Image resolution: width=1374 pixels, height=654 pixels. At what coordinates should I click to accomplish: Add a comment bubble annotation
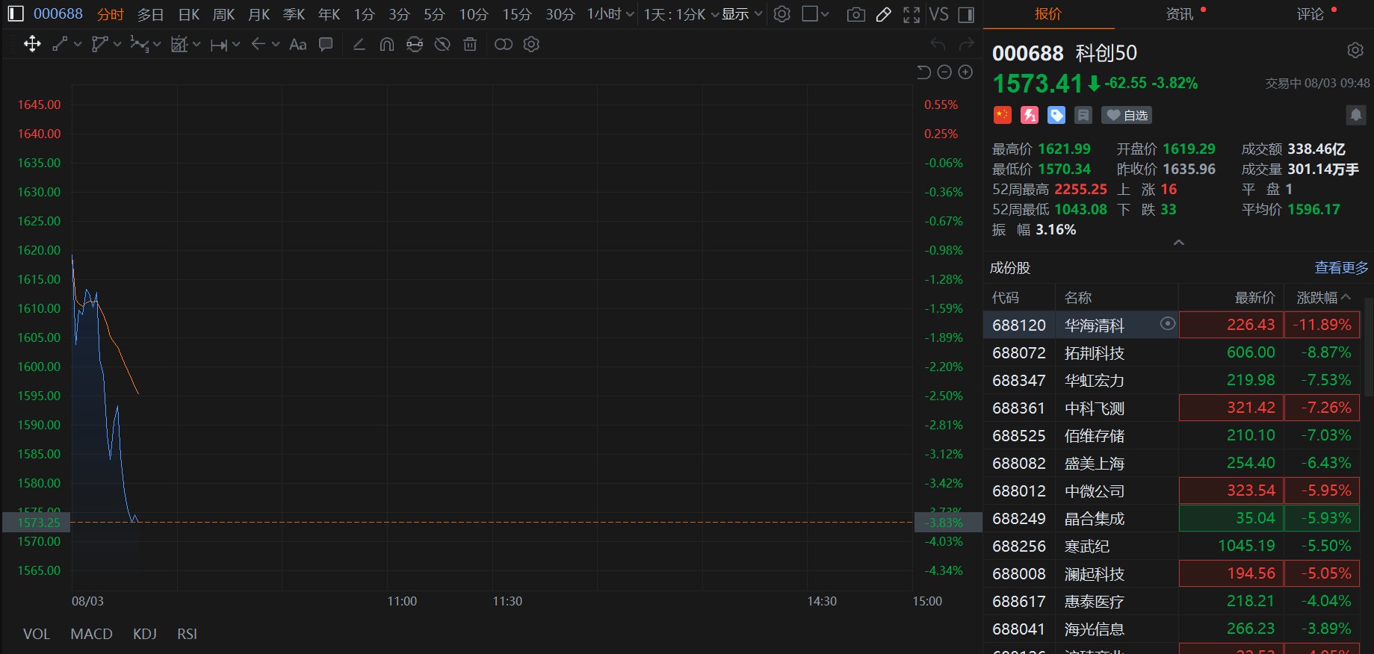point(326,44)
